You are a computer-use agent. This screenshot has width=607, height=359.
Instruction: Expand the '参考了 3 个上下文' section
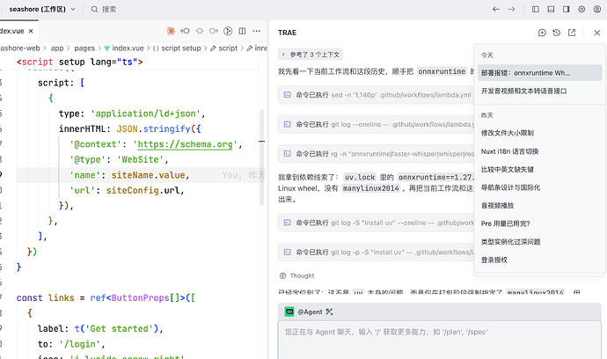coord(311,55)
